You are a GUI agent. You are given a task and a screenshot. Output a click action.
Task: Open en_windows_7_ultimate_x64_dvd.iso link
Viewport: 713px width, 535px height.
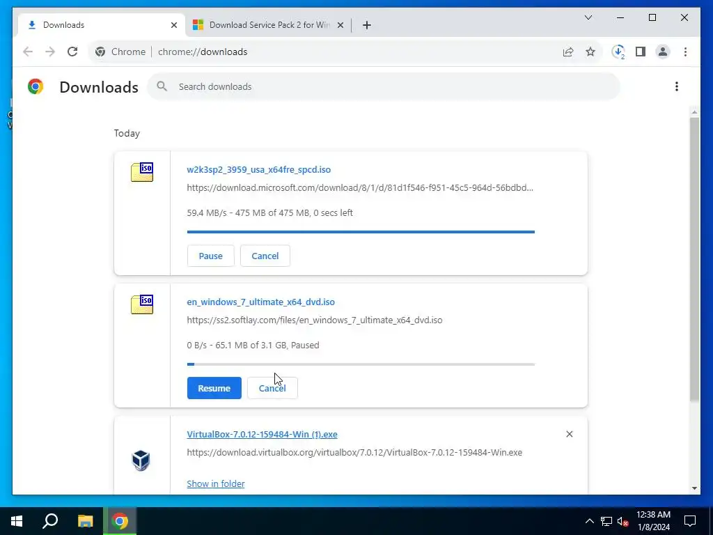(260, 302)
